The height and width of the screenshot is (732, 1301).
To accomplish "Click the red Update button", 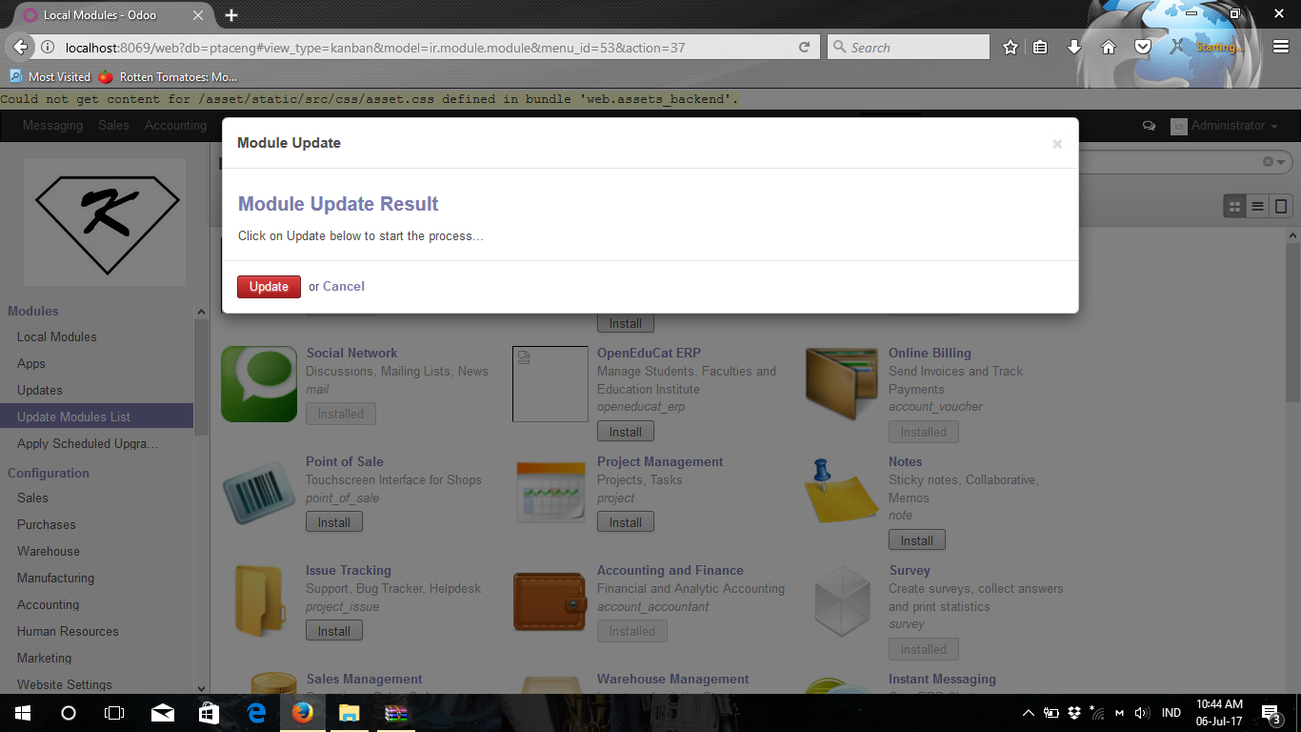I will 269,287.
